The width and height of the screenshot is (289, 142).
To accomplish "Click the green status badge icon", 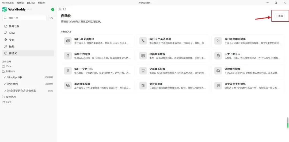I will coord(53,10).
